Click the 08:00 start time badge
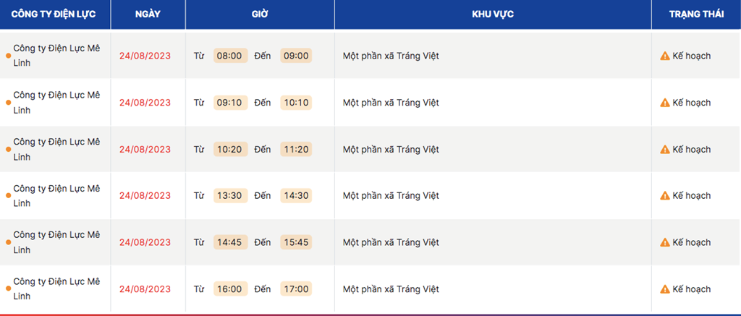The width and height of the screenshot is (741, 316). (x=230, y=56)
